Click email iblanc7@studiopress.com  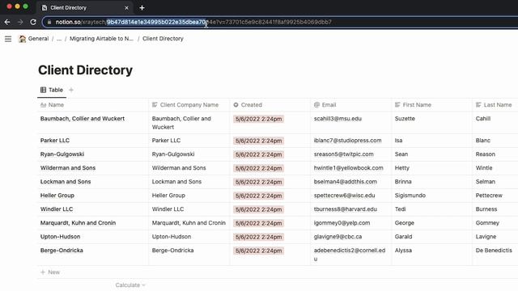[347, 141]
